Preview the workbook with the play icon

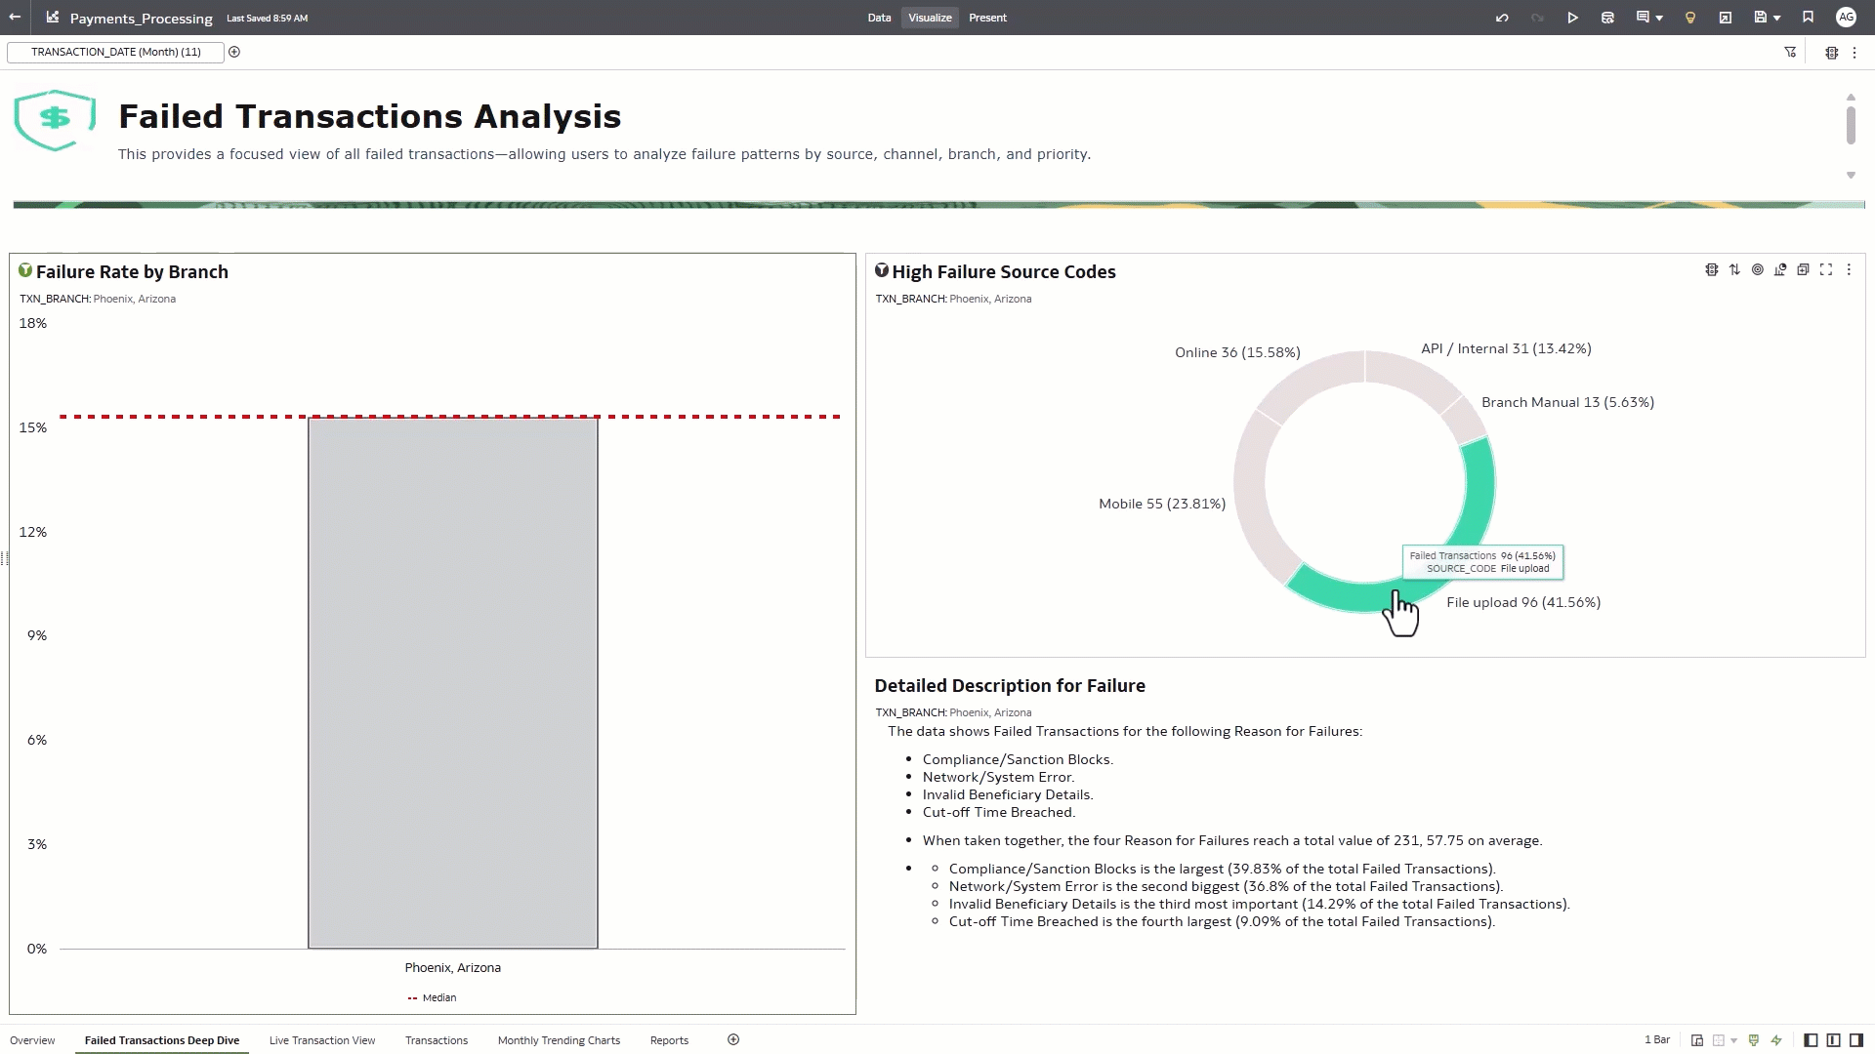(x=1573, y=17)
